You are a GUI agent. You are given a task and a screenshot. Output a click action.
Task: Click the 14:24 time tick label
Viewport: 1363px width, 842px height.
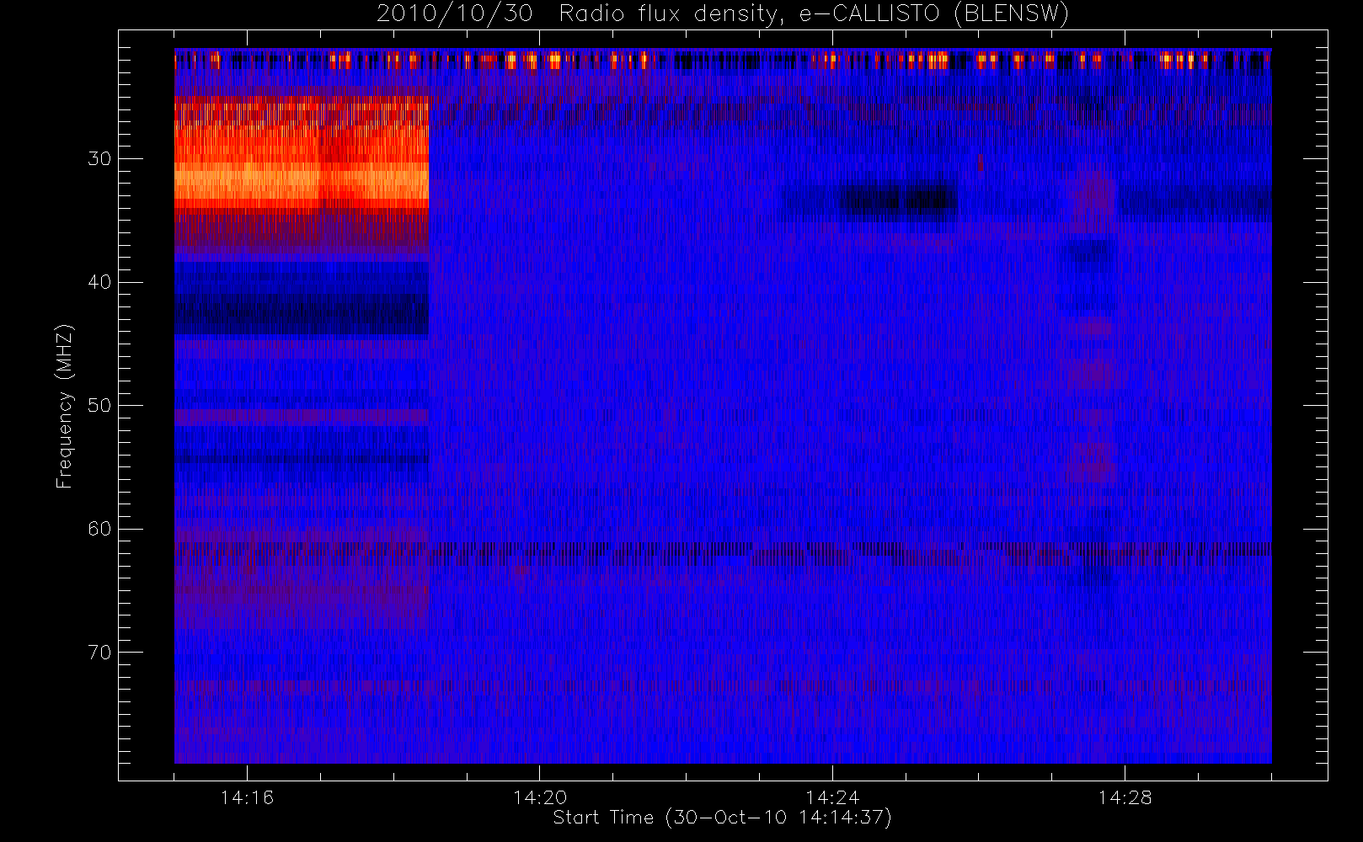[832, 797]
